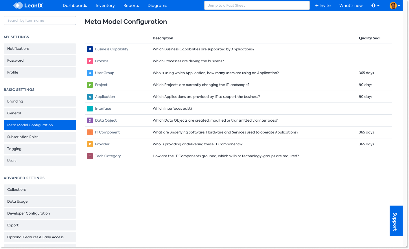Open Branding settings
Viewport: 409px width, 249px height.
(40, 101)
